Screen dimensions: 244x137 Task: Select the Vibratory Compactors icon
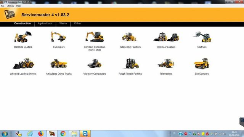95,64
